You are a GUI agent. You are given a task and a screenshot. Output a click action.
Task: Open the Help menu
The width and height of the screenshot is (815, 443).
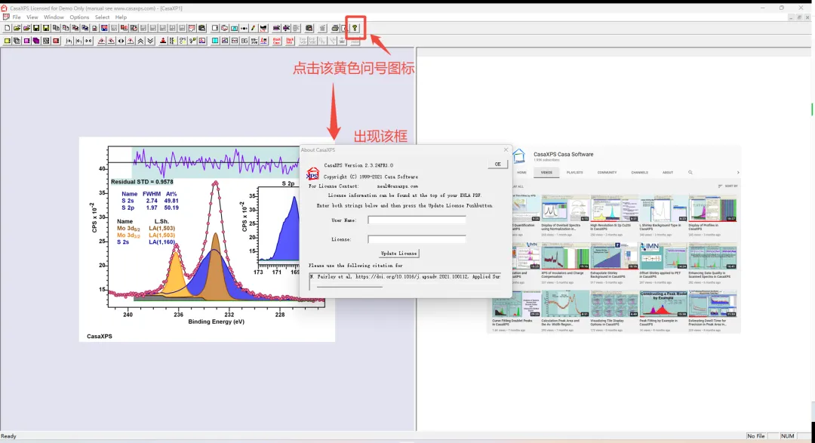pos(121,17)
